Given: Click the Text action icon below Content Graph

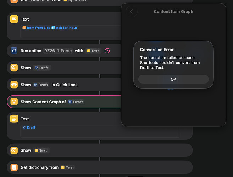Looking at the screenshot, I should 14,119.
